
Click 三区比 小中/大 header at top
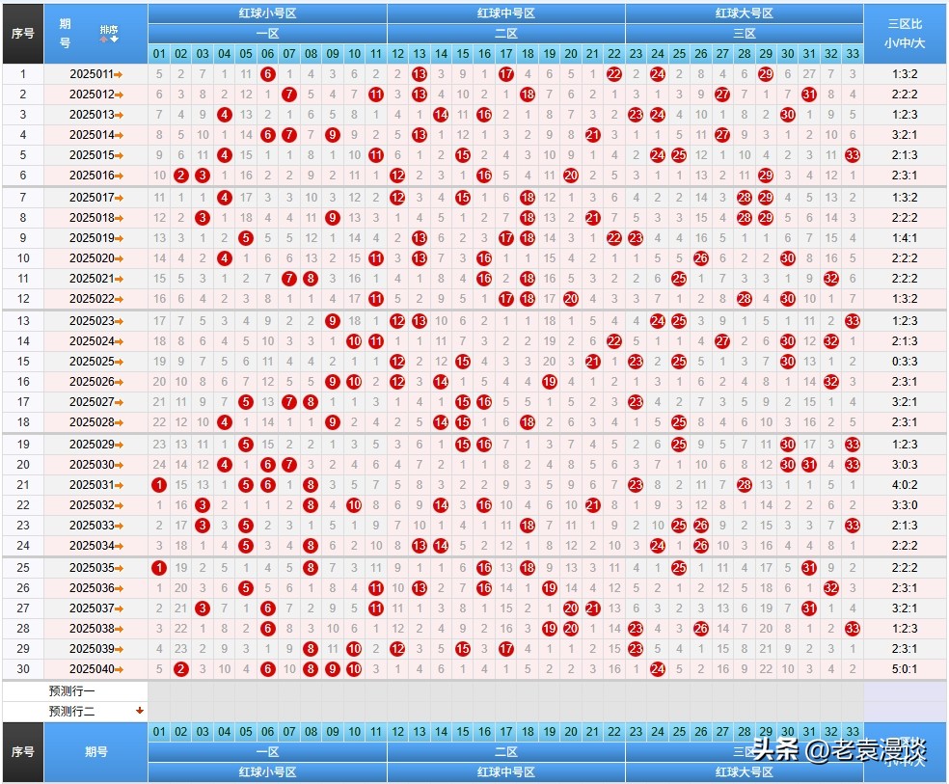point(906,33)
